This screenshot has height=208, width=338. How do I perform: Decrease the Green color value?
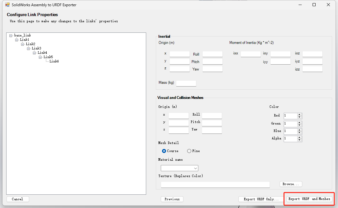coord(300,125)
